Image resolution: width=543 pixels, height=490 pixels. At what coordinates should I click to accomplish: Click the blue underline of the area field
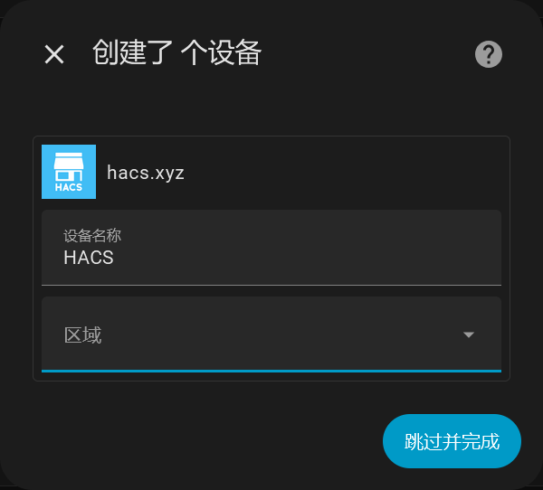point(271,371)
